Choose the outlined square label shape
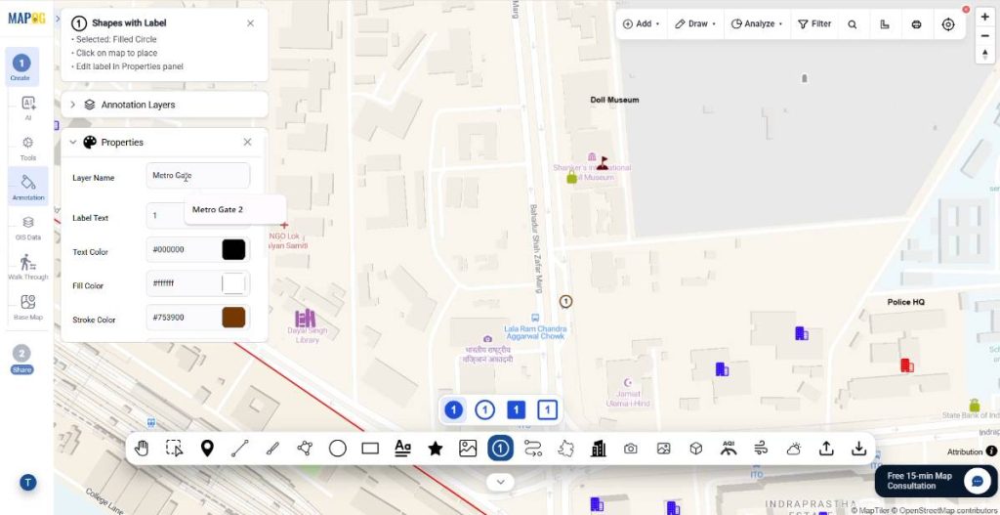This screenshot has width=1000, height=515. [x=547, y=409]
